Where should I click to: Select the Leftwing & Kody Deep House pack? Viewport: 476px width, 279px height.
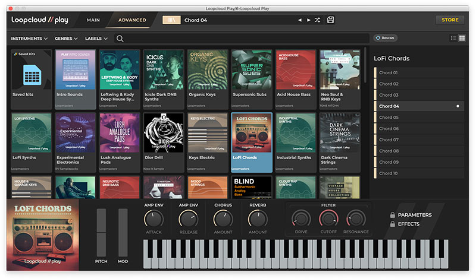coord(120,79)
